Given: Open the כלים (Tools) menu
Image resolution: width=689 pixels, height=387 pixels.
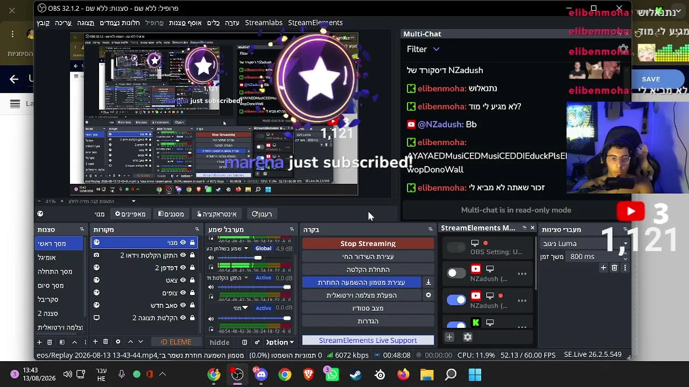Looking at the screenshot, I should pos(214,23).
